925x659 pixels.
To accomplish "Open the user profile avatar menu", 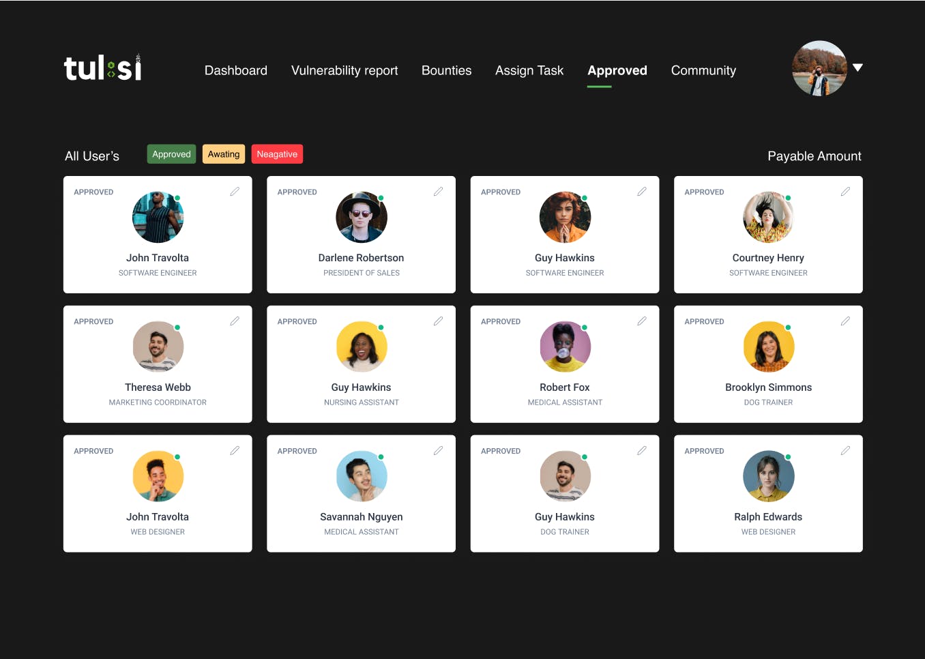I will (x=819, y=68).
